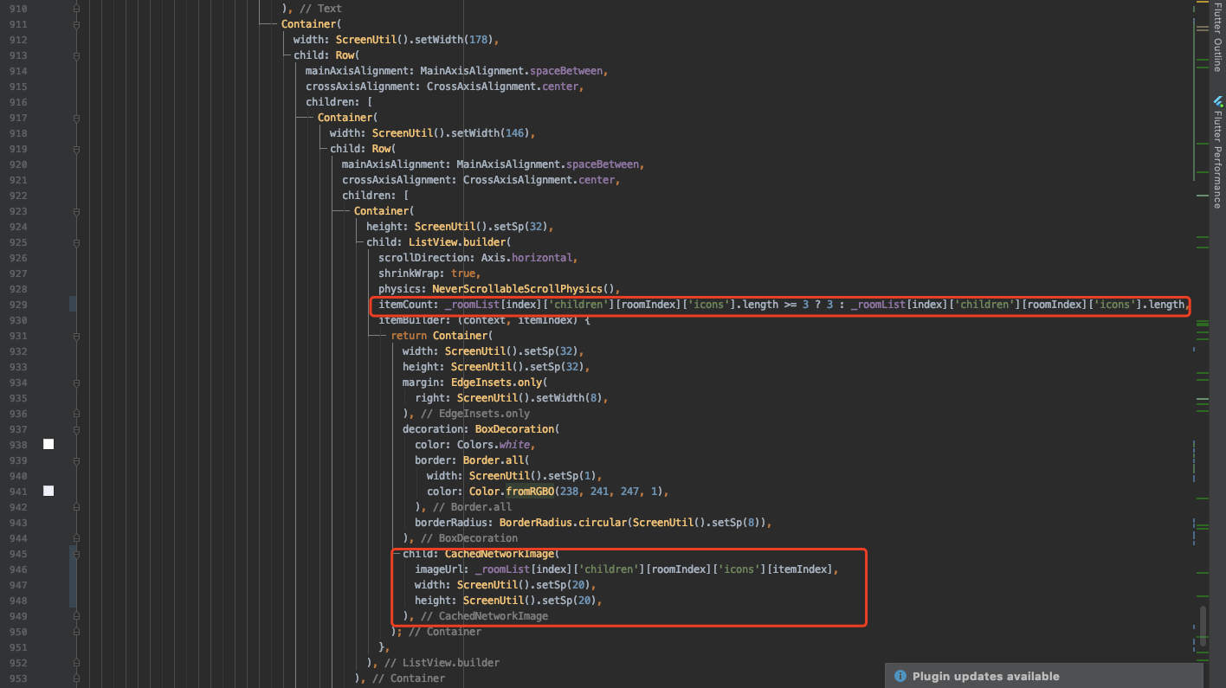Collapse the Container block at line 923

point(76,211)
